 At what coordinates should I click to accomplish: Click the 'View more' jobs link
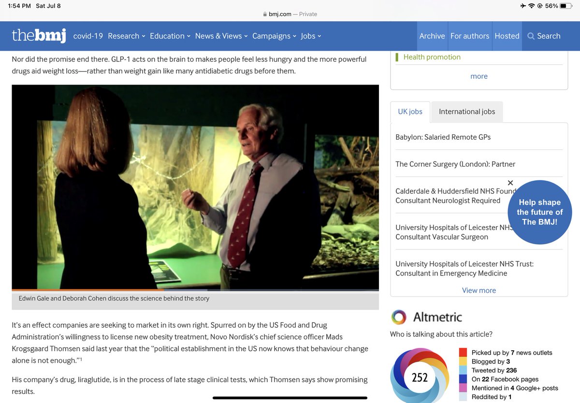478,290
